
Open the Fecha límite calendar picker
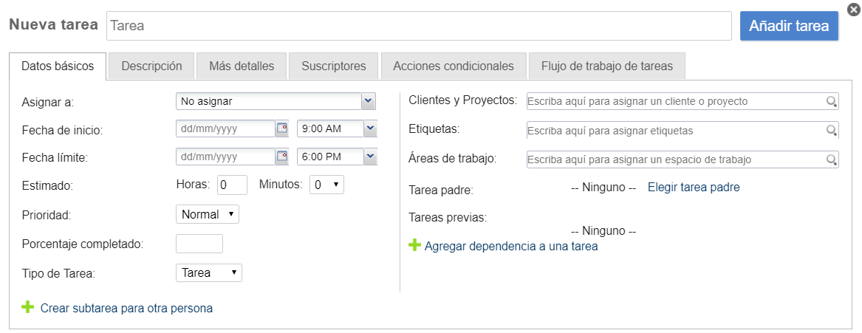(x=281, y=157)
